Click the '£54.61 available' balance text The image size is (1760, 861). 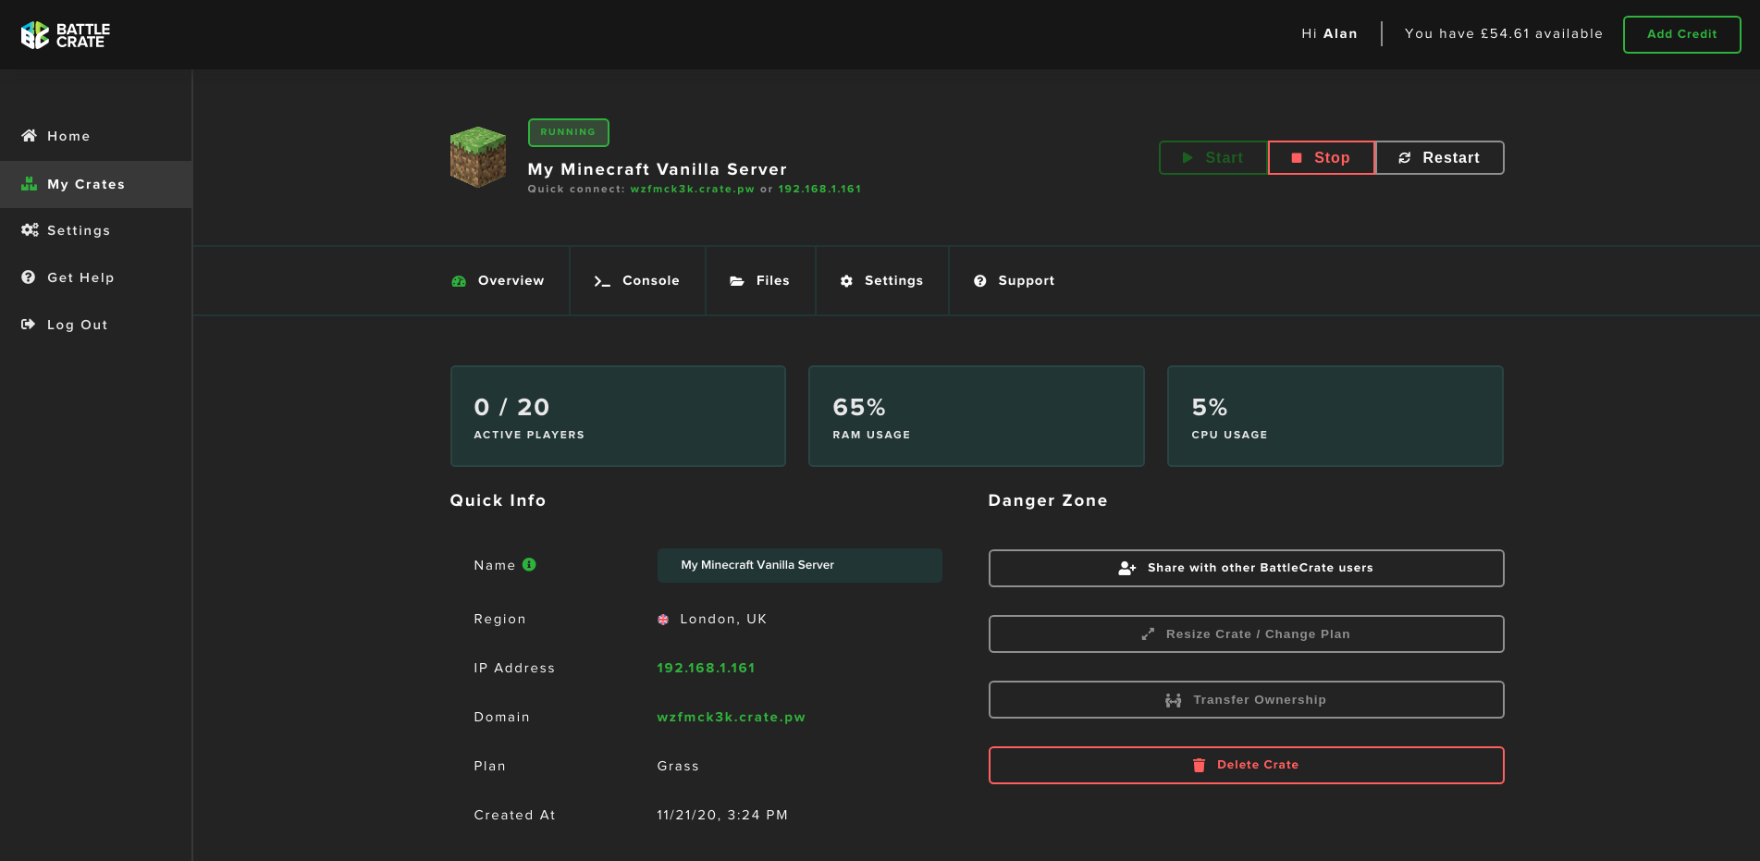click(x=1541, y=34)
